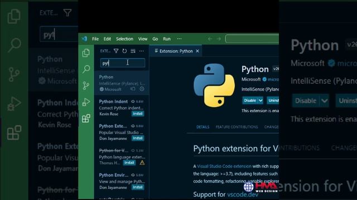Click the verified publisher badge beside Microsoft
Screen dimensions: 357x200
click(264, 79)
